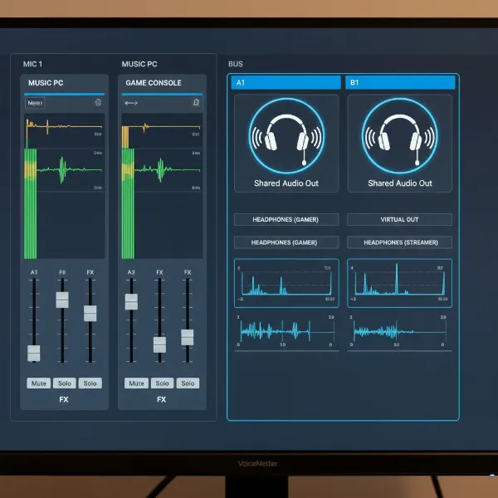Click the A1 fader handle in Music PC strip

point(34,354)
